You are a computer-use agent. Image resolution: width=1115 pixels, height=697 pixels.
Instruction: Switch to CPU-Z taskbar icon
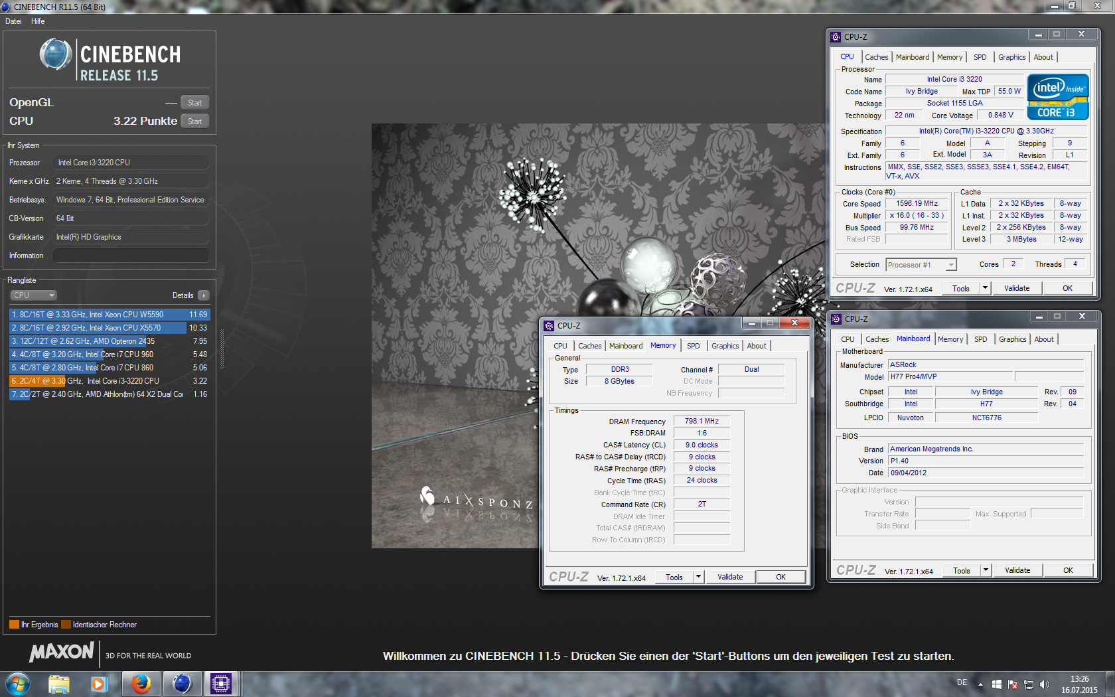[x=221, y=684]
